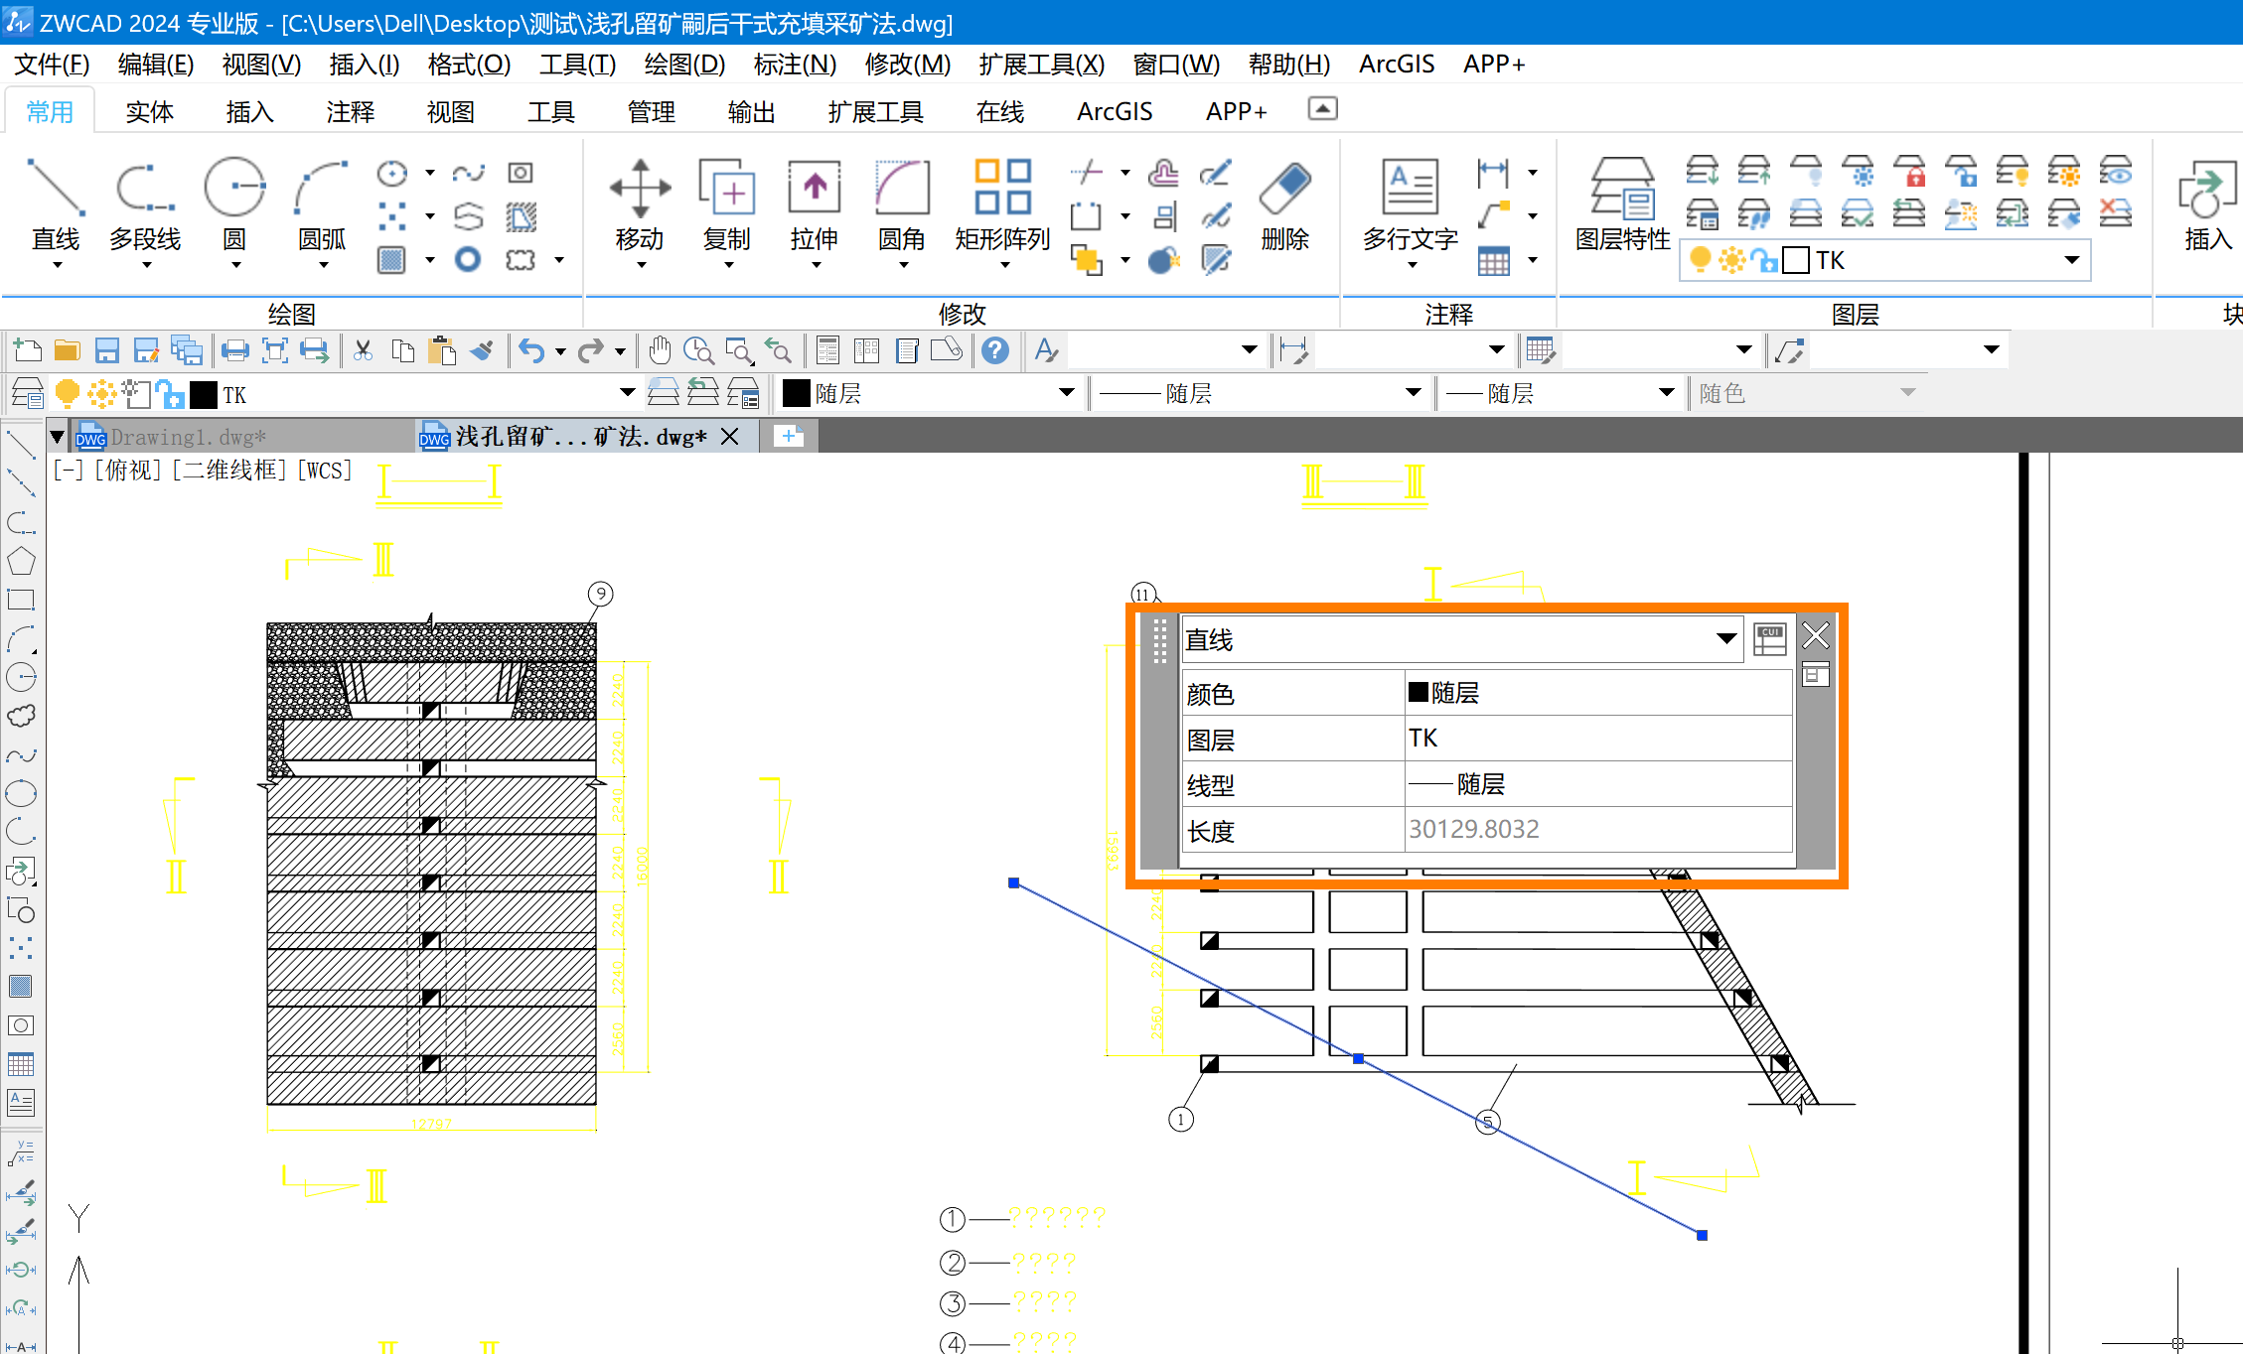The height and width of the screenshot is (1354, 2243).
Task: Toggle ribbon layer dropdown lightbulb icon
Action: [1700, 260]
